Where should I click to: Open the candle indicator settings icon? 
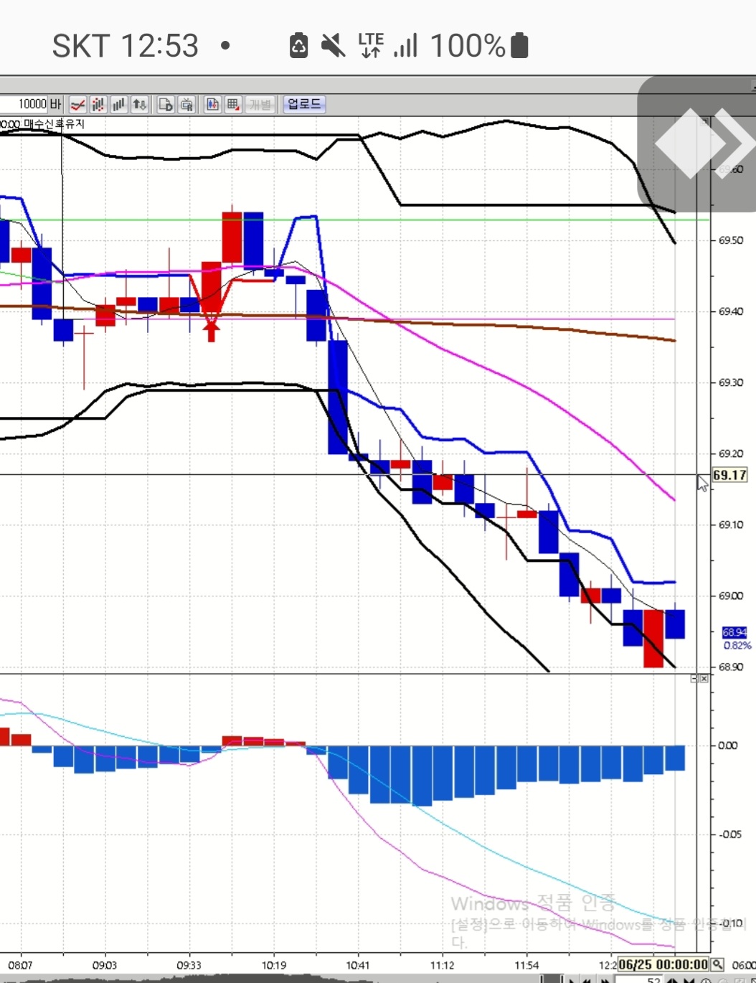click(x=212, y=105)
